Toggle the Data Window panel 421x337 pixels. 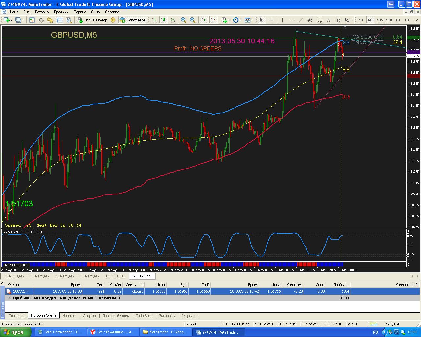(x=41, y=20)
